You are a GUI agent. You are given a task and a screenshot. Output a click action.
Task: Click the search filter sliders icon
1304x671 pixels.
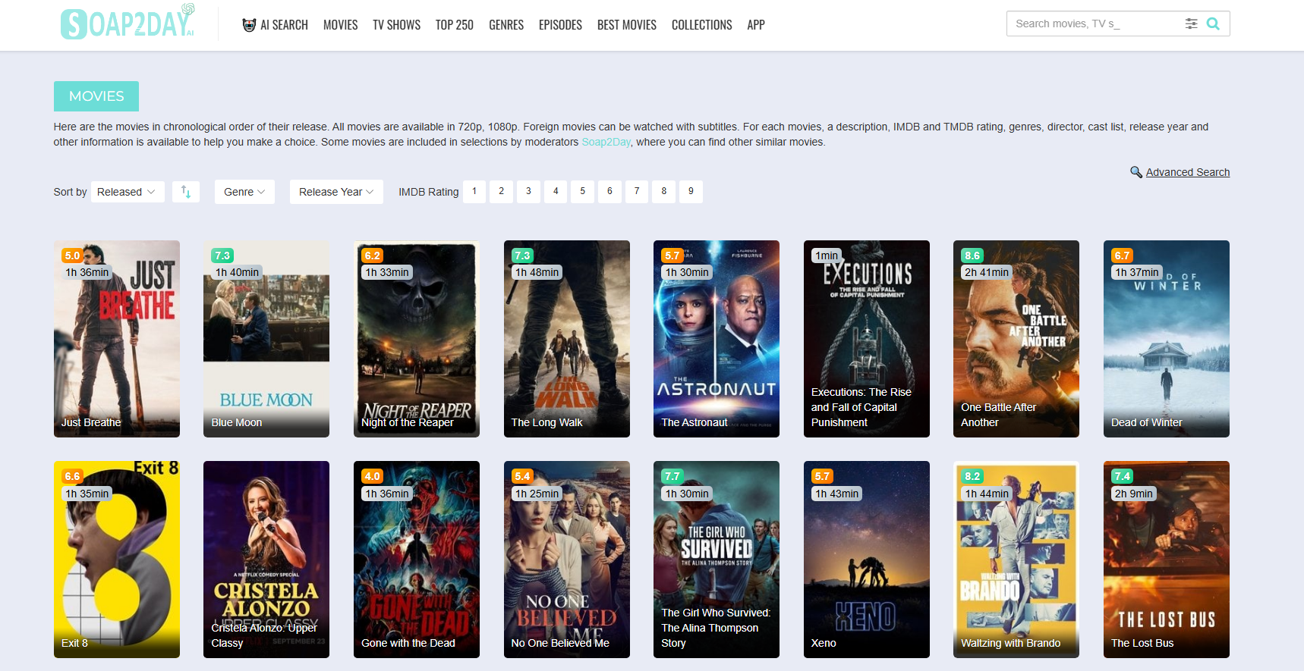(1191, 24)
